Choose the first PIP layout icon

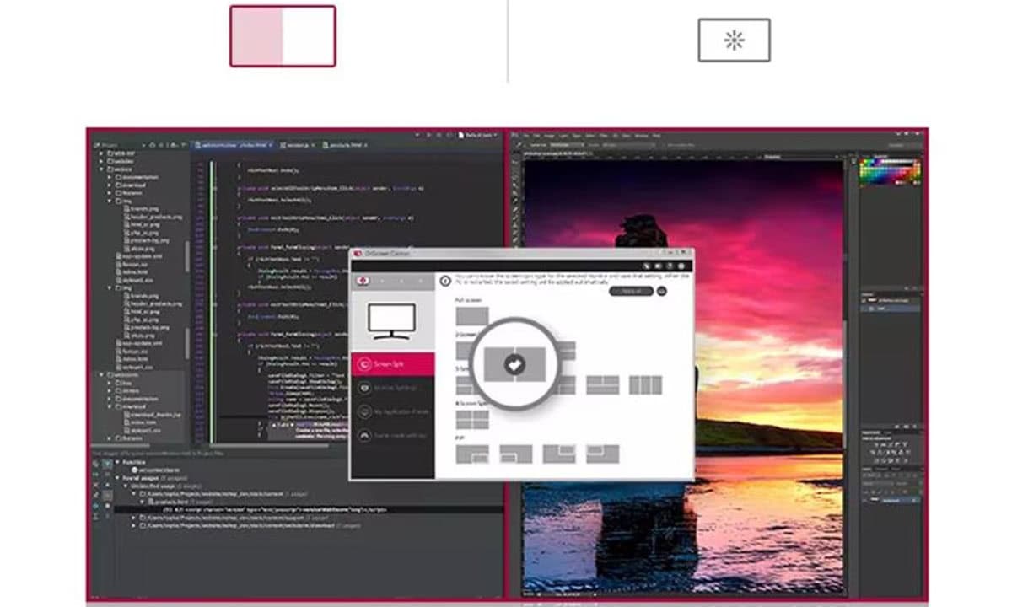pyautogui.click(x=472, y=454)
